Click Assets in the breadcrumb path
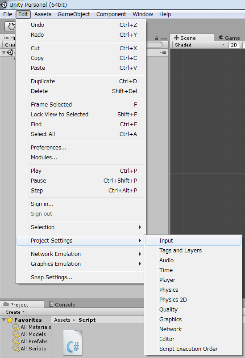 coord(62,320)
